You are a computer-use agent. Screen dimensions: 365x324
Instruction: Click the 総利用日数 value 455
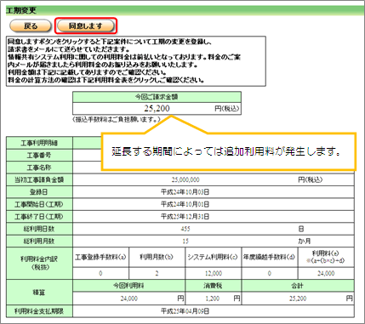pos(185,229)
